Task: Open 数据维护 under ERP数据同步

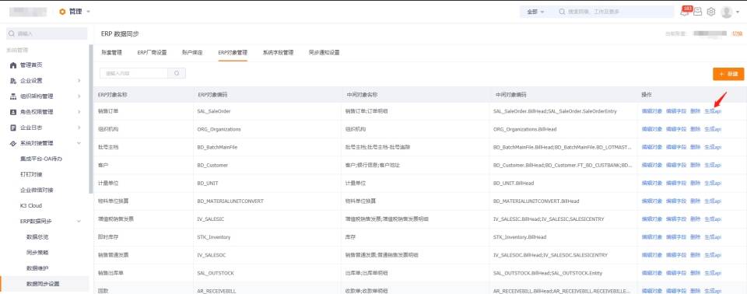Action: tap(37, 268)
